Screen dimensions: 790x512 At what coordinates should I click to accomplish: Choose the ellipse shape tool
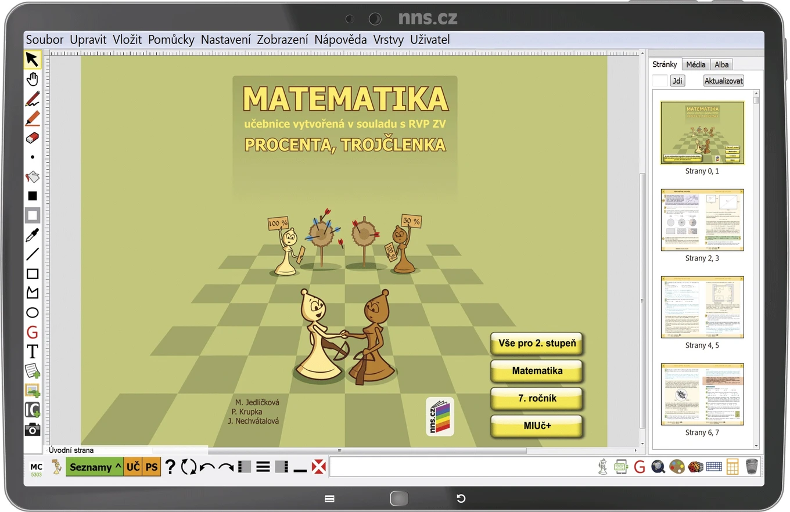pos(33,313)
